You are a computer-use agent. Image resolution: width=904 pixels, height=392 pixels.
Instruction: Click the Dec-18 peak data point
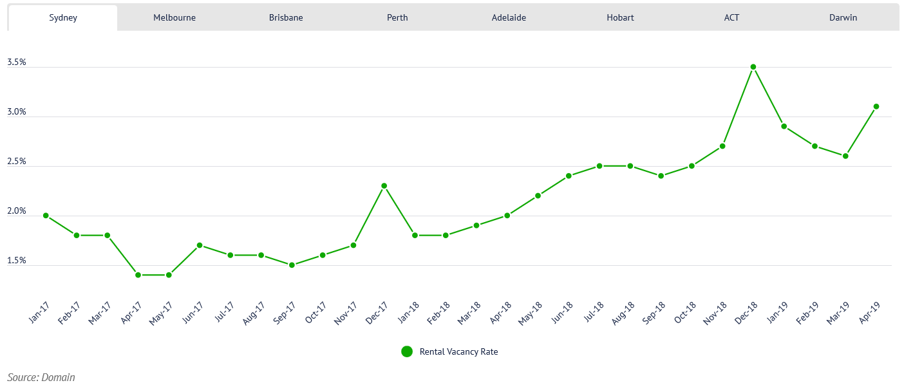[753, 67]
